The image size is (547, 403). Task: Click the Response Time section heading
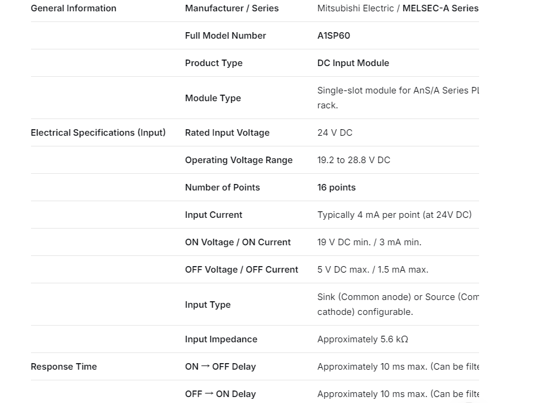pos(64,367)
